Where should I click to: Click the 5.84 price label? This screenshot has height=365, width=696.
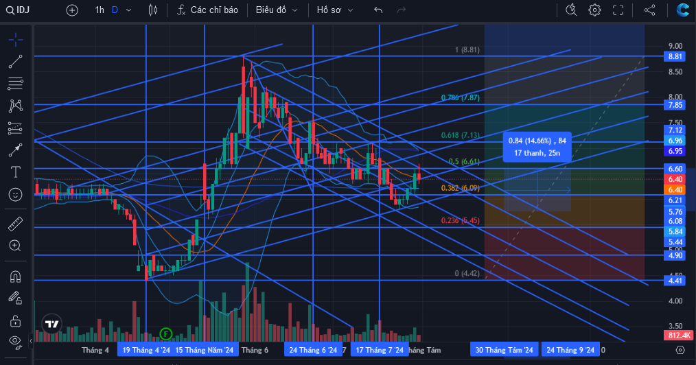click(x=675, y=231)
